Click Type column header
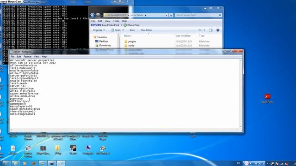This screenshot has height=166, width=296. coord(202,36)
